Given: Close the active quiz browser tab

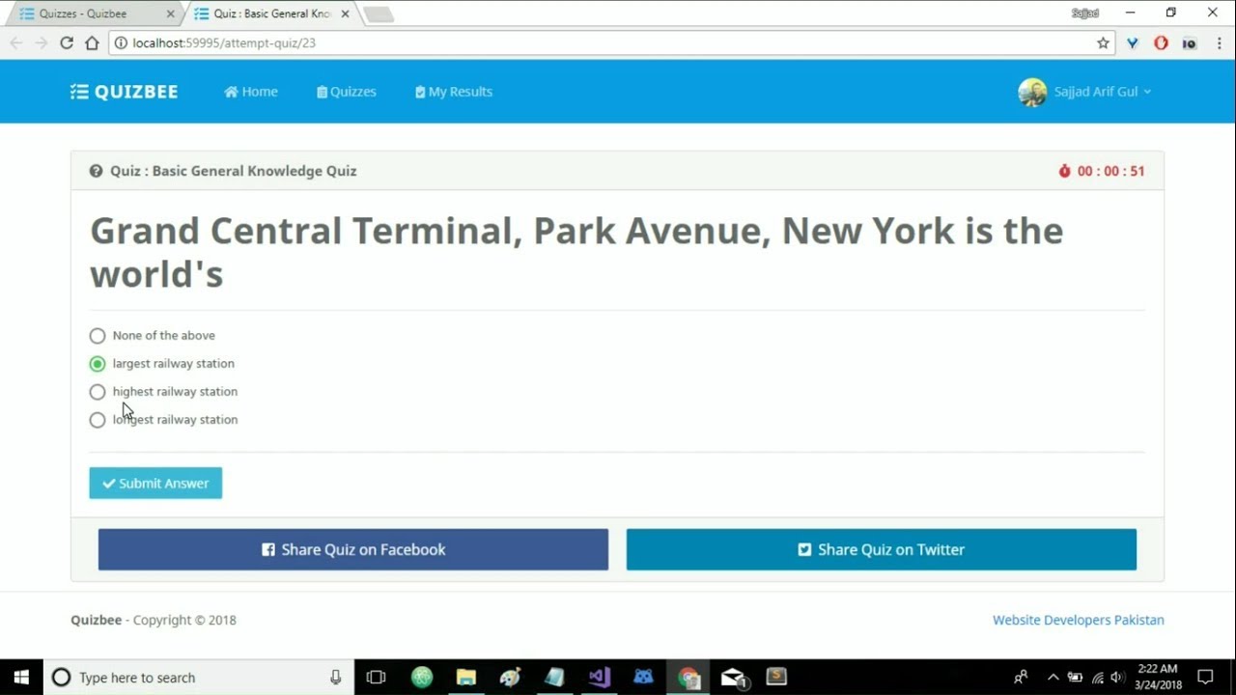Looking at the screenshot, I should point(345,14).
